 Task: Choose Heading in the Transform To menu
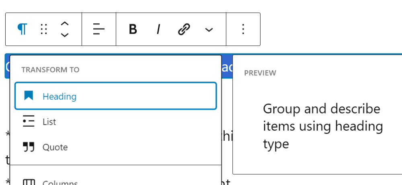[x=59, y=97]
